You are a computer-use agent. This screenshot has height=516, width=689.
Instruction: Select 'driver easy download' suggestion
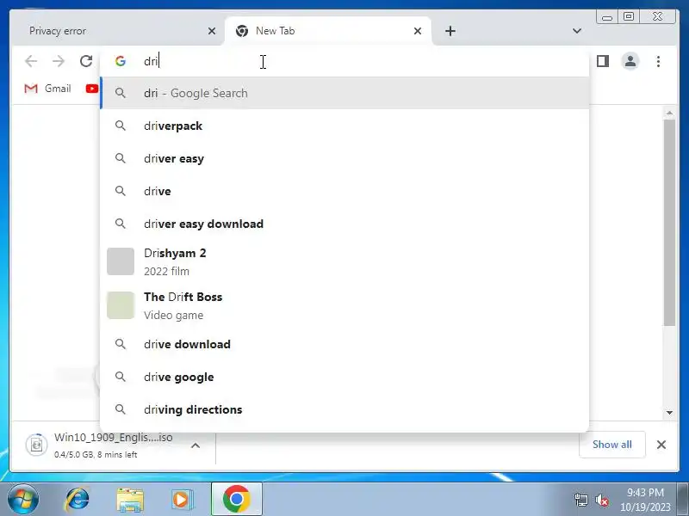[344, 224]
